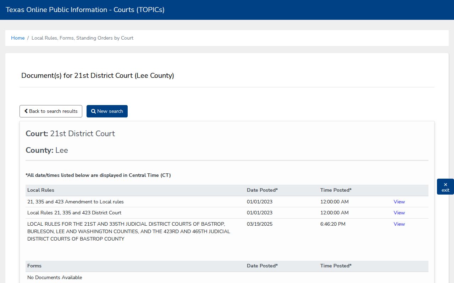The image size is (454, 283).
Task: Click the County: Lee label
Action: [x=47, y=150]
